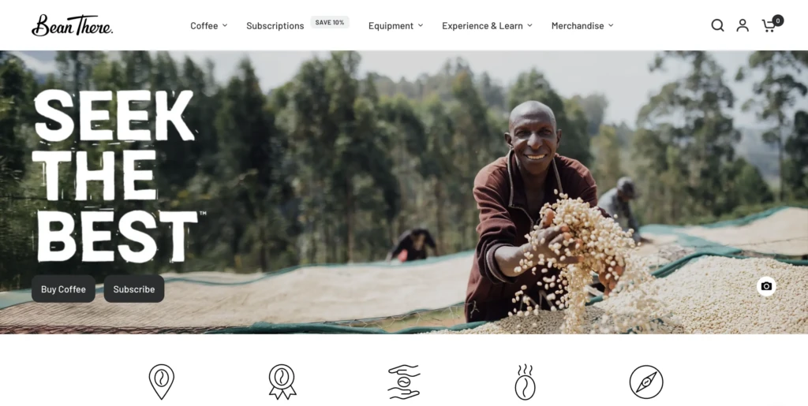The height and width of the screenshot is (406, 808).
Task: Go to Bean There logo homepage
Action: pyautogui.click(x=72, y=25)
